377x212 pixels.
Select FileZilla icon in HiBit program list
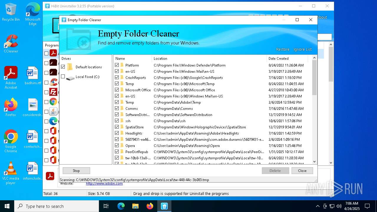point(53,92)
